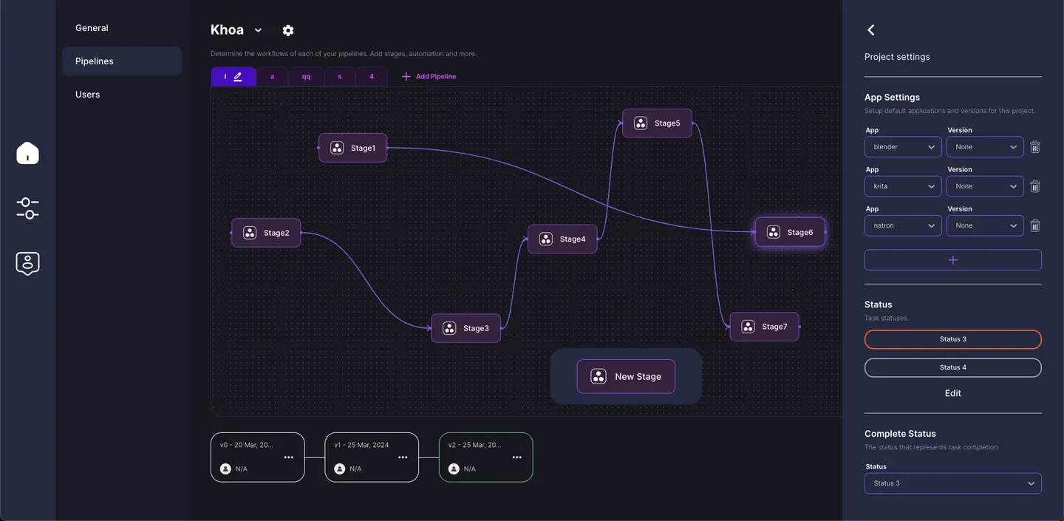Click Edit under task statuses
The image size is (1064, 521).
click(952, 393)
